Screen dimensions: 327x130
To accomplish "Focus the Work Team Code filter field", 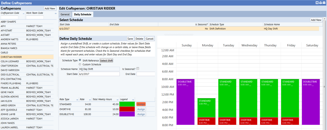I will [35, 18].
